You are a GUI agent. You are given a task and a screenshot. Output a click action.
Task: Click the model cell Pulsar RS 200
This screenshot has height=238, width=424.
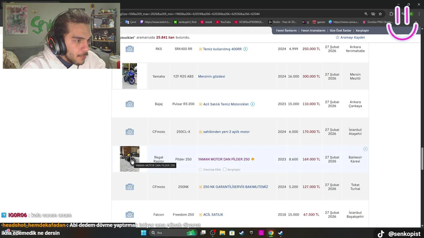tap(183, 104)
